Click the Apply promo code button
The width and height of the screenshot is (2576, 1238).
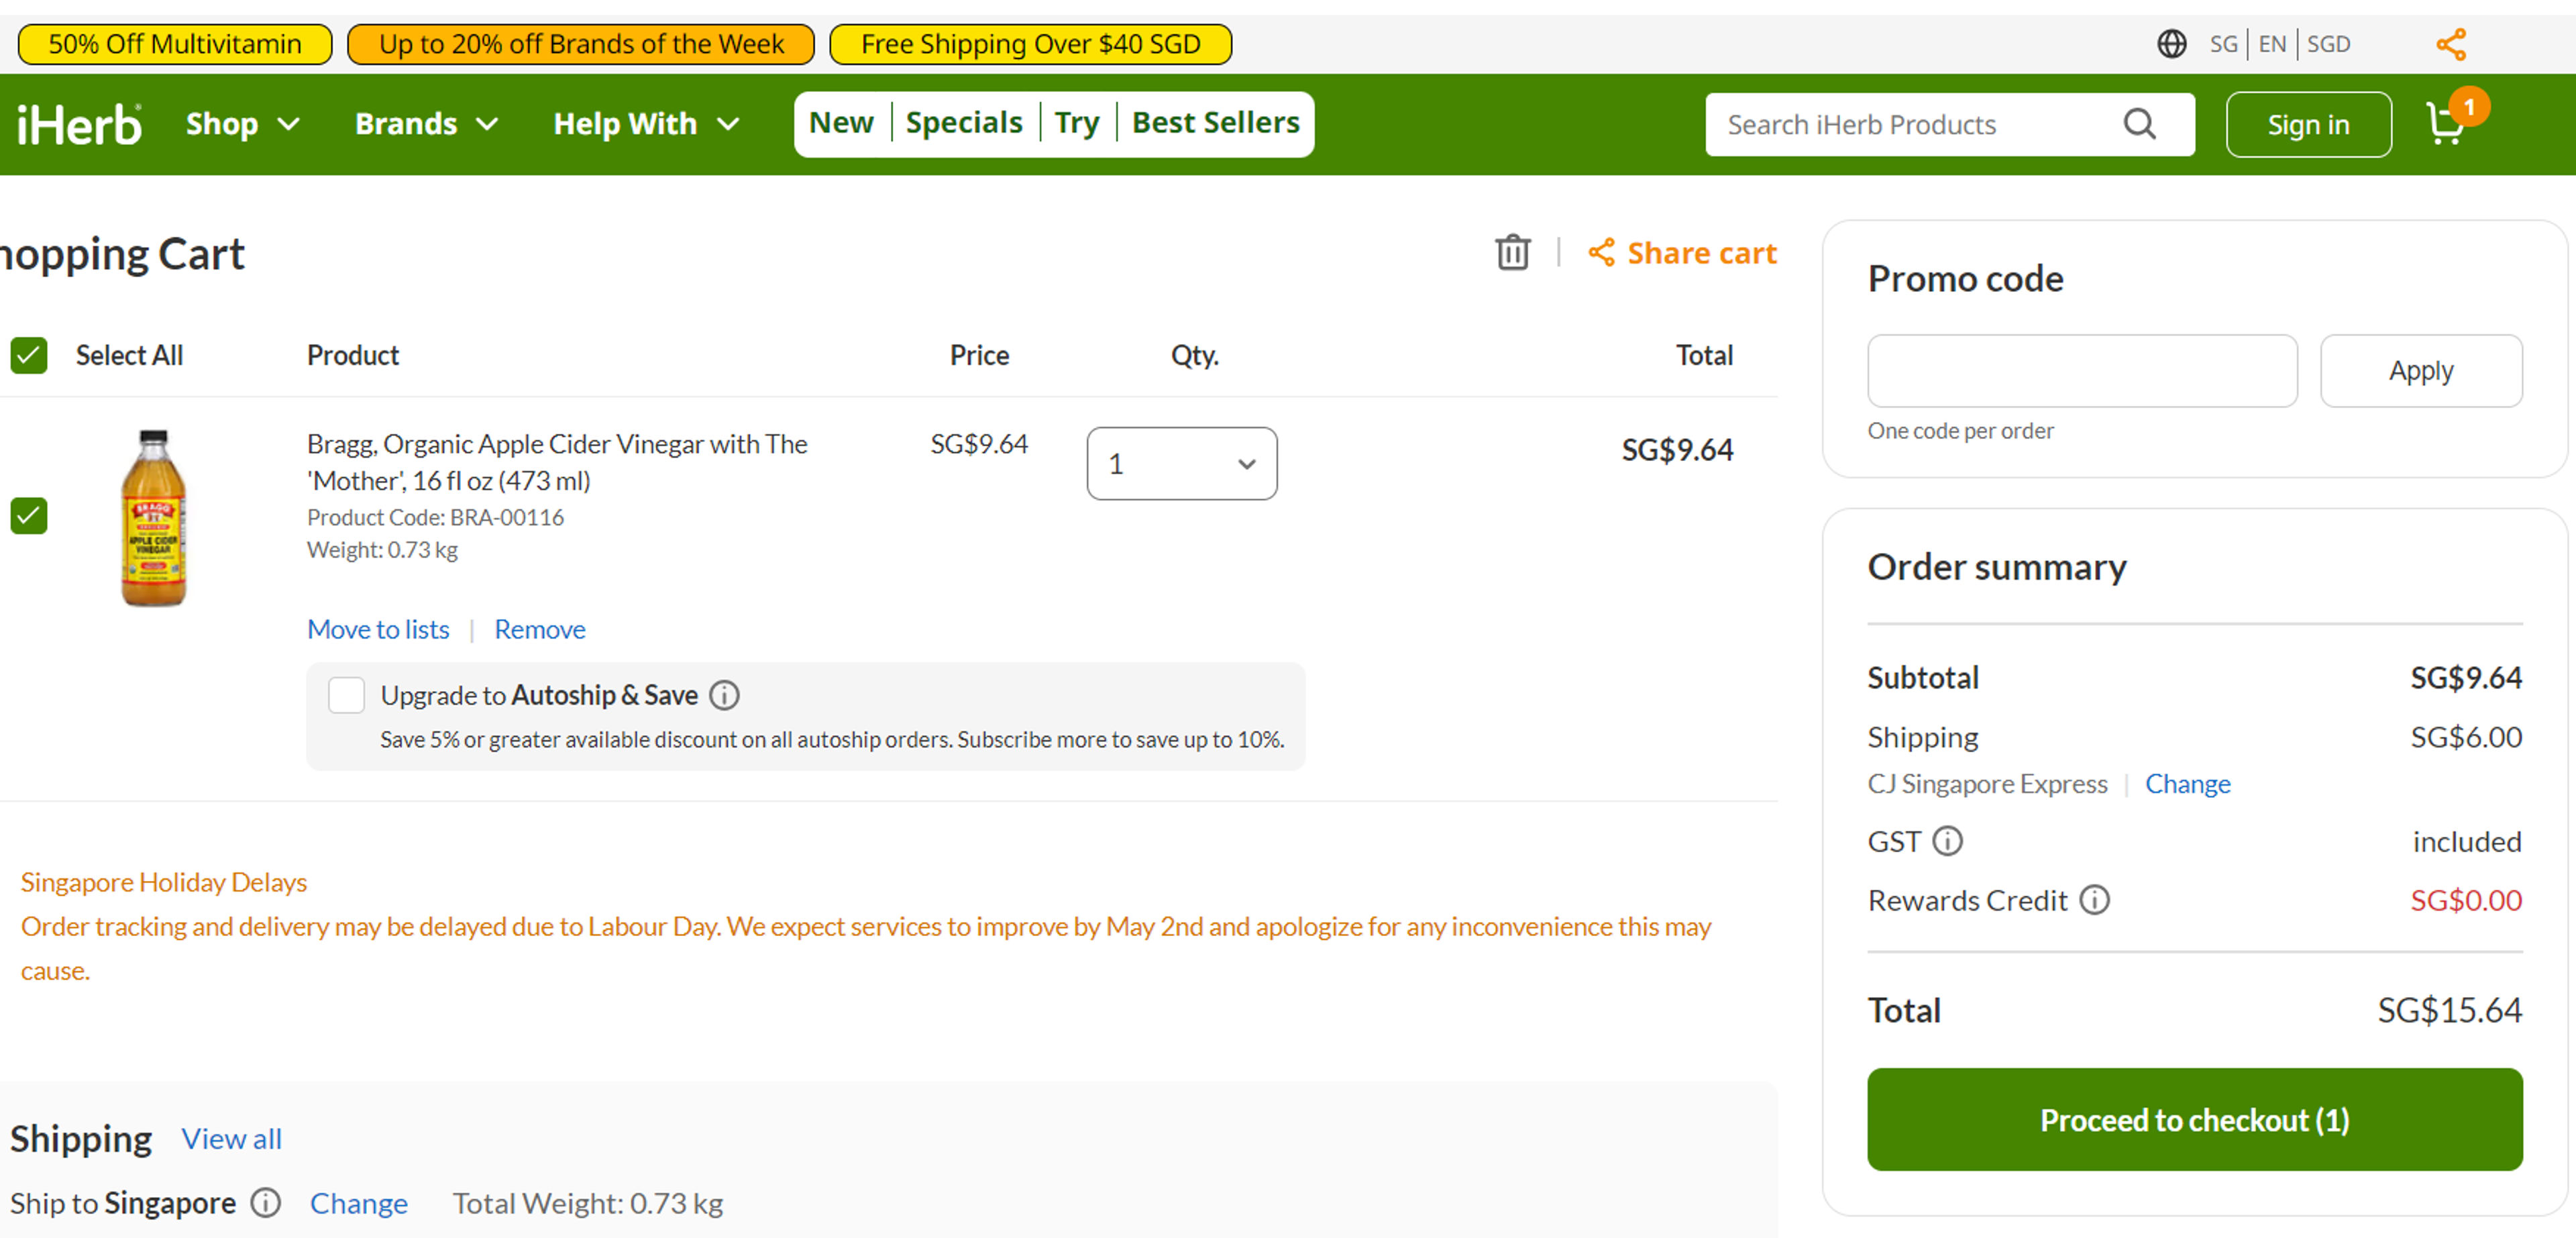click(x=2421, y=371)
